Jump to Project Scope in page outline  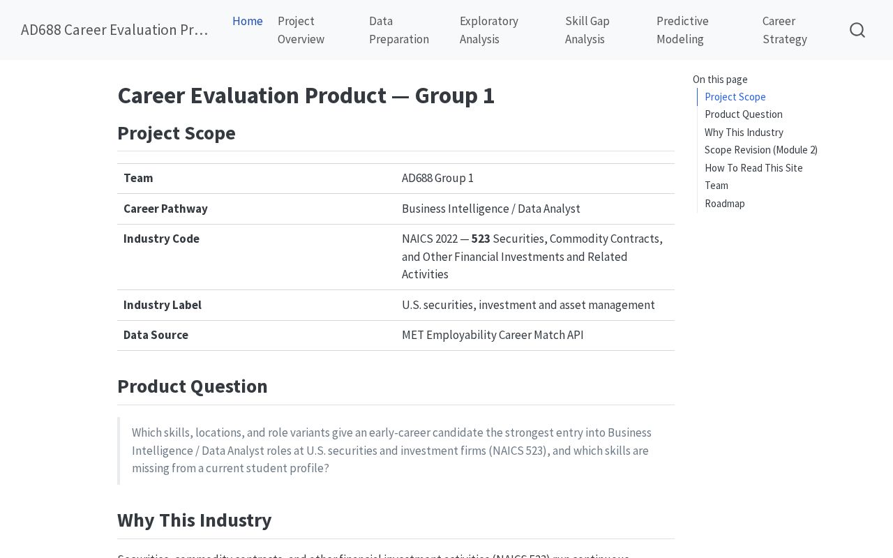735,97
